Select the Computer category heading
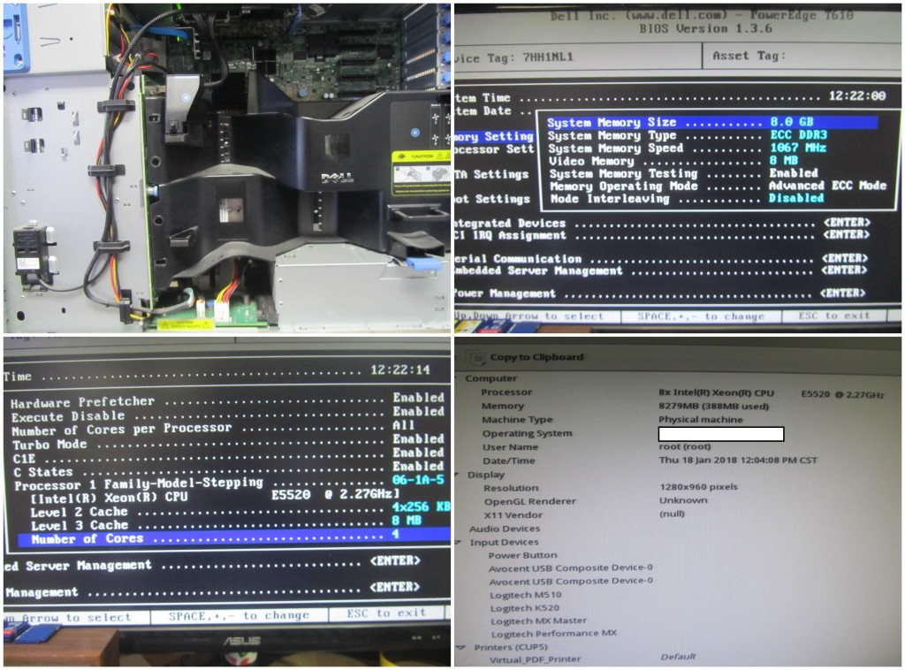 pyautogui.click(x=491, y=378)
